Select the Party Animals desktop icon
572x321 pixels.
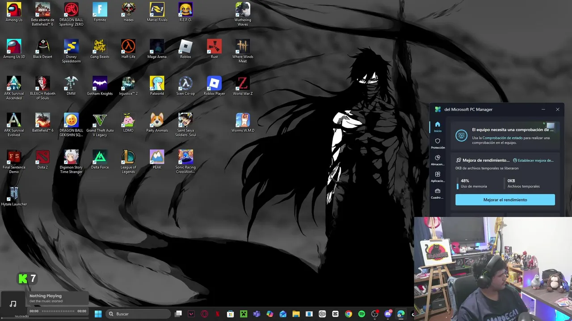(x=157, y=123)
